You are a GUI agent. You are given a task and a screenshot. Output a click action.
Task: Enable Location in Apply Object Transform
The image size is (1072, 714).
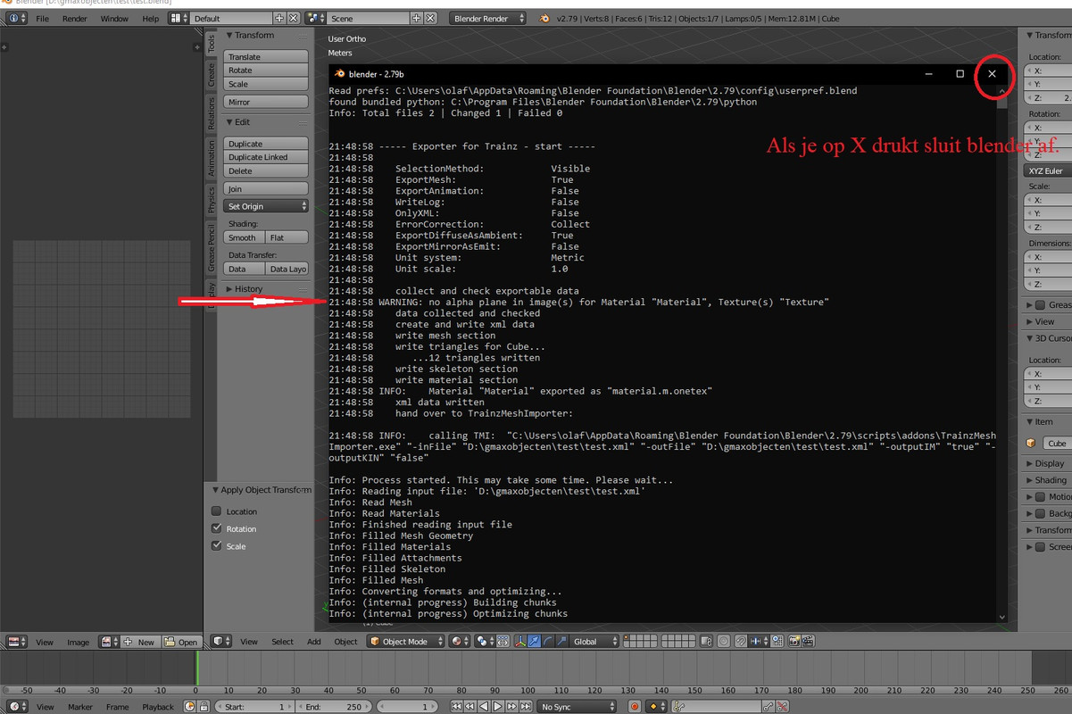216,511
